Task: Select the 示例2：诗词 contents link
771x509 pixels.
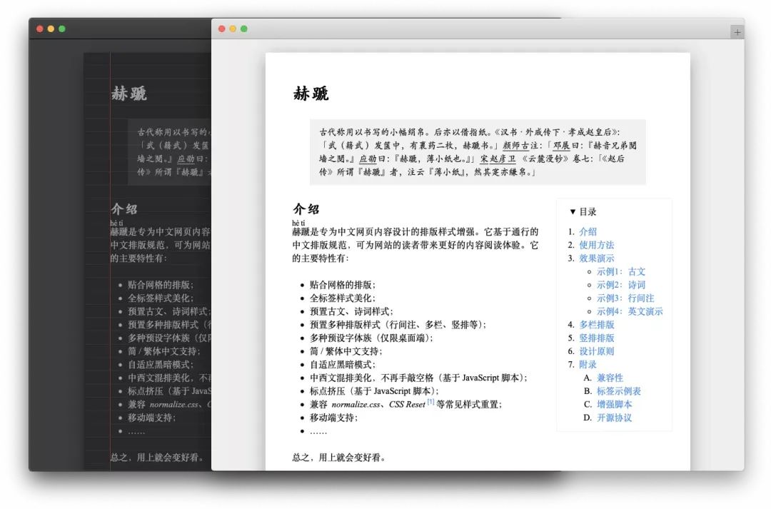Action: click(x=621, y=285)
